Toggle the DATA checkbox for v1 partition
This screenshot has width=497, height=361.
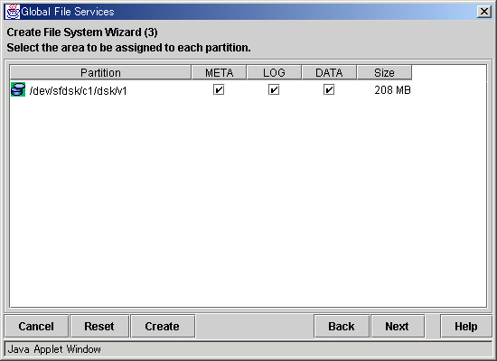point(329,90)
